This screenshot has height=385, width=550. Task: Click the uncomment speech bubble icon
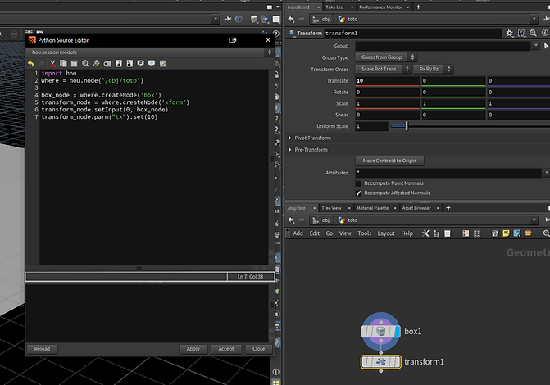(x=152, y=63)
